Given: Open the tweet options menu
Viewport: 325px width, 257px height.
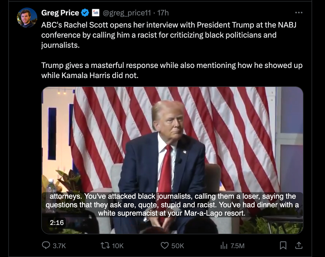Looking at the screenshot, I should coord(298,12).
